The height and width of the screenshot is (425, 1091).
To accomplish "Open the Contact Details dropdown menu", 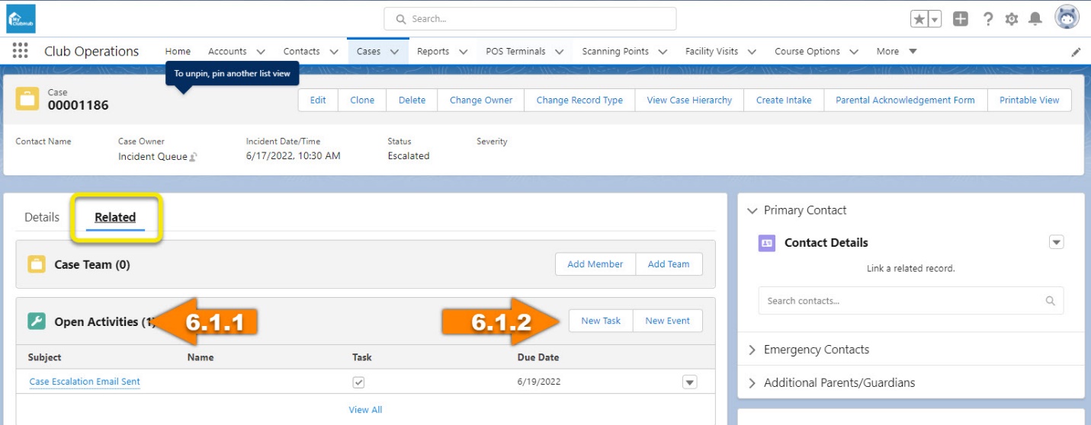I will click(1056, 242).
